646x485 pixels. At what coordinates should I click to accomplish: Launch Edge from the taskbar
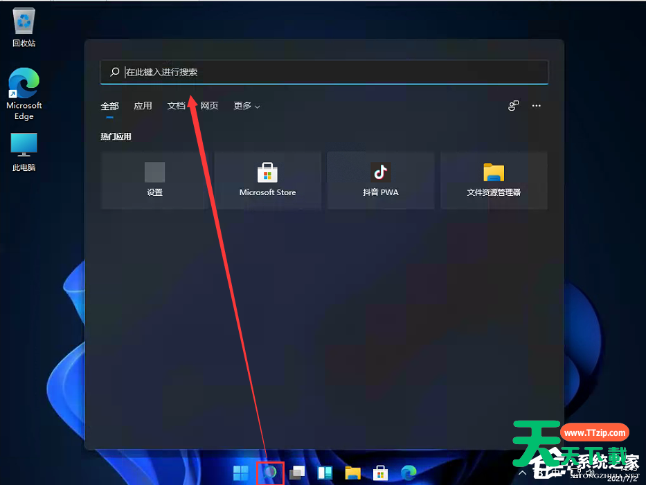tap(409, 473)
